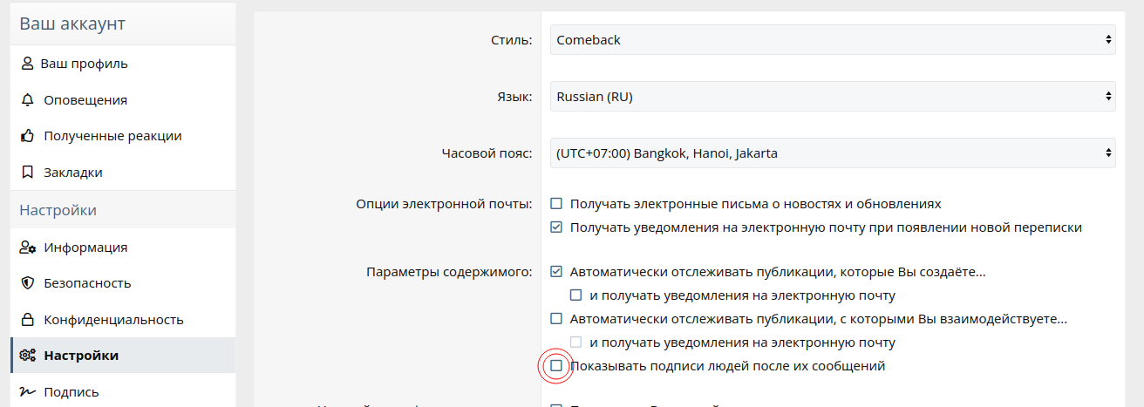Click the gears icon beside Настройки item
This screenshot has width=1144, height=407.
pos(28,356)
